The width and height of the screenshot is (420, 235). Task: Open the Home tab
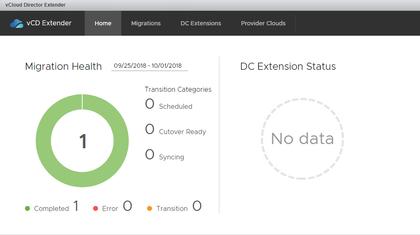(103, 23)
